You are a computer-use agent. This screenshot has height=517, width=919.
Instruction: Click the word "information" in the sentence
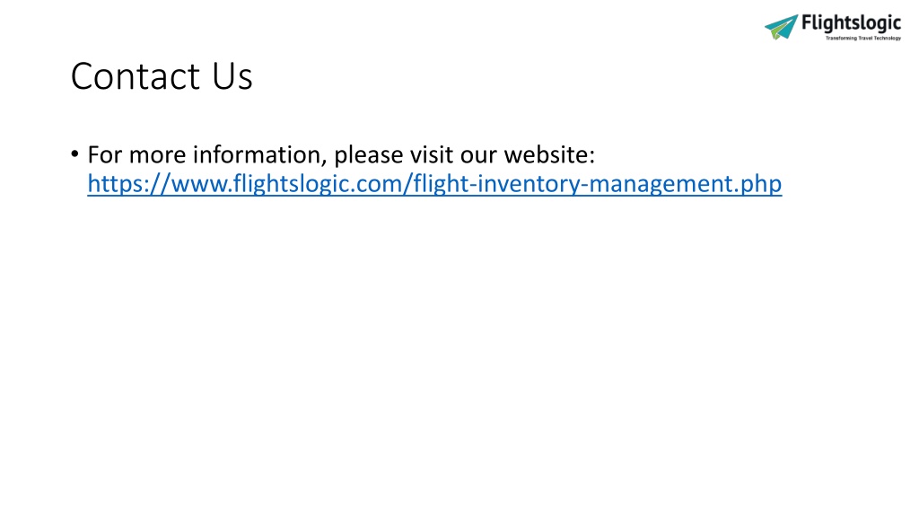tap(259, 154)
